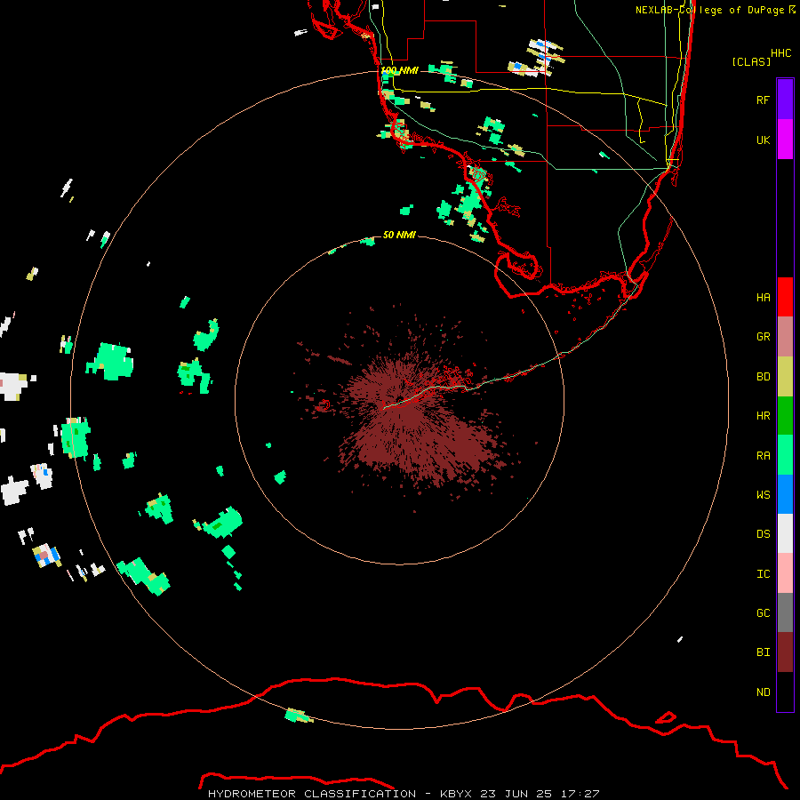Click the radar site center point
The image size is (800, 800).
click(x=400, y=399)
